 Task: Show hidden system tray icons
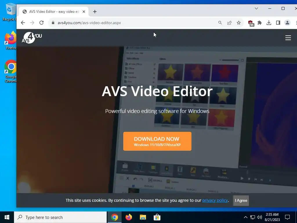245,217
